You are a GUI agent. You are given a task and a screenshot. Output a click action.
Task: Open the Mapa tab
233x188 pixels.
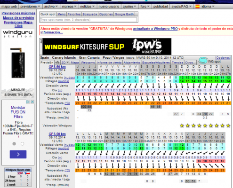(x=75, y=63)
